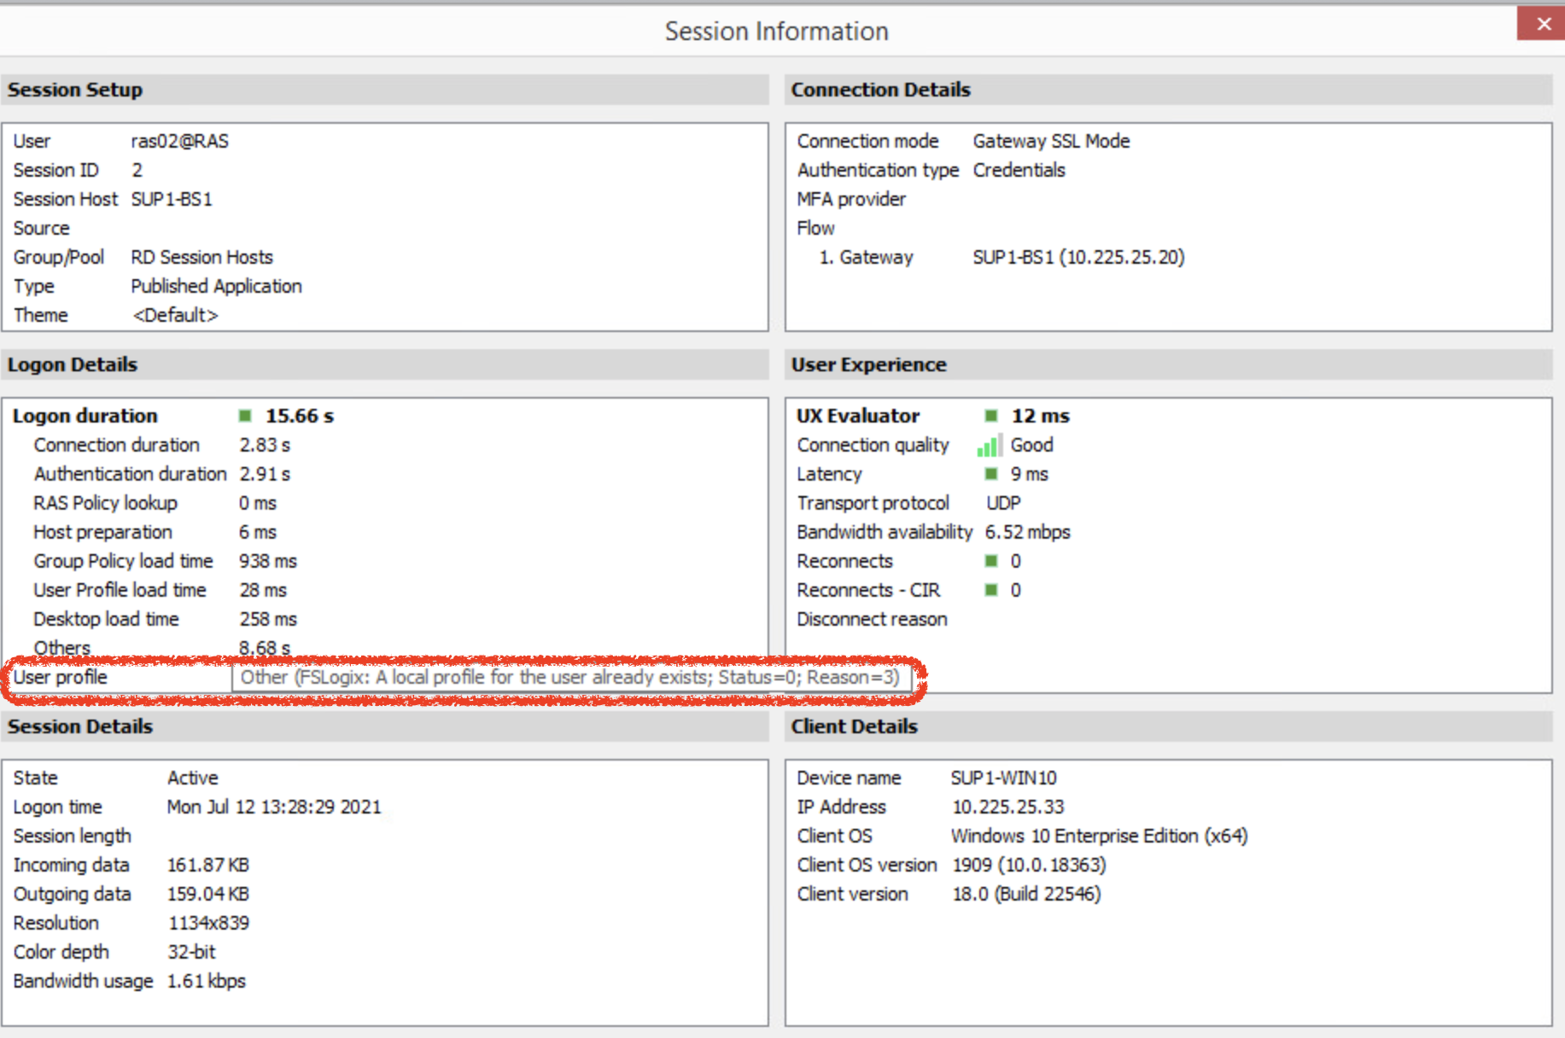The width and height of the screenshot is (1565, 1038).
Task: Close the Session Information dialog
Action: (1543, 24)
